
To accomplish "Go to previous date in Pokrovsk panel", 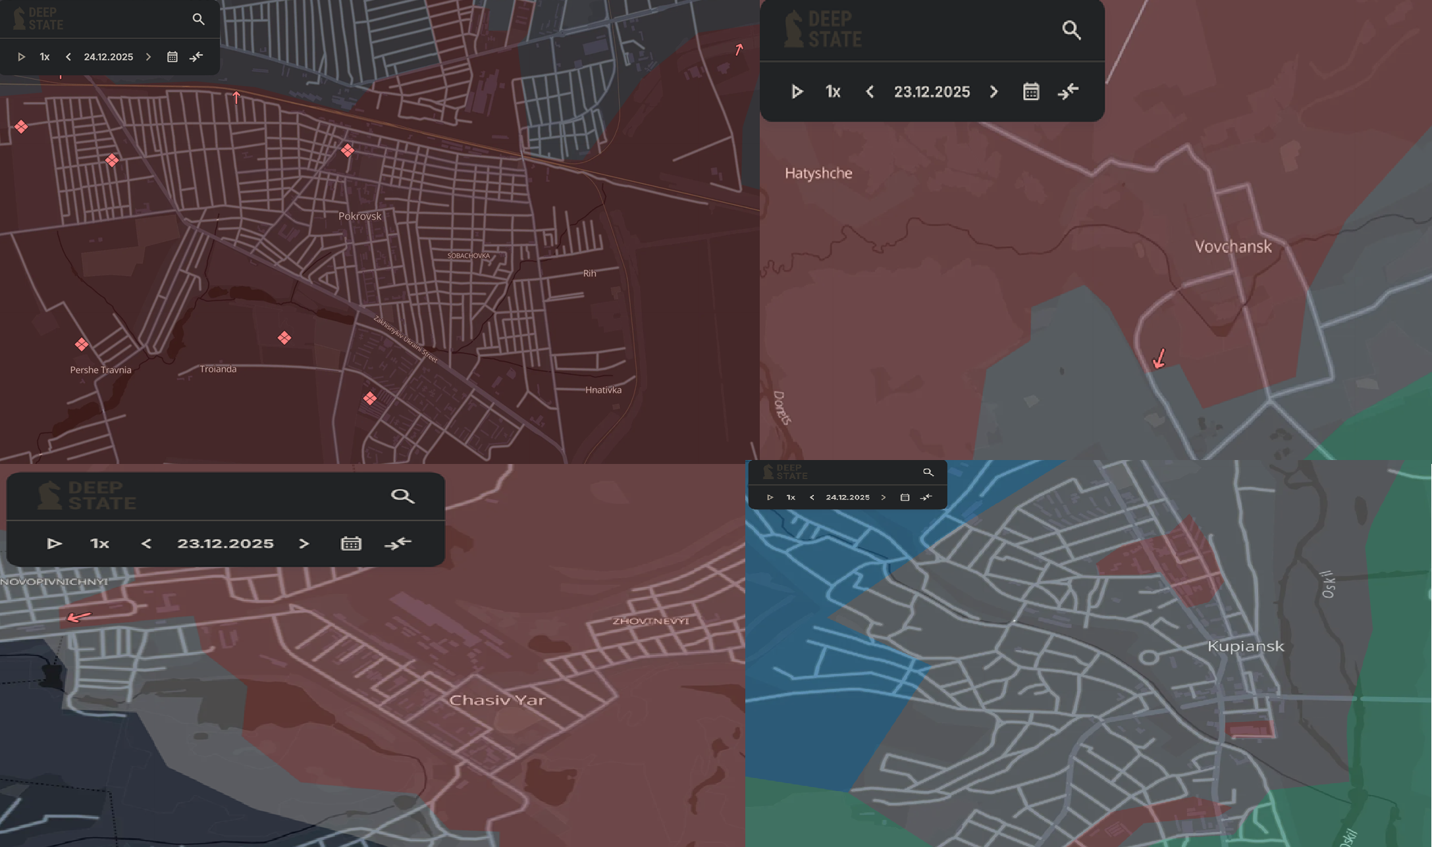I will (68, 57).
